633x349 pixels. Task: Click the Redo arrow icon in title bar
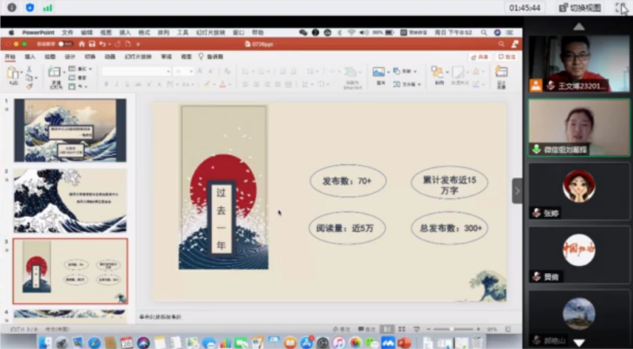click(117, 44)
